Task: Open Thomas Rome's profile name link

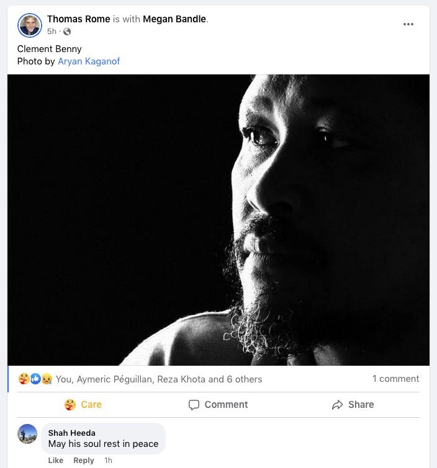Action: coord(78,19)
